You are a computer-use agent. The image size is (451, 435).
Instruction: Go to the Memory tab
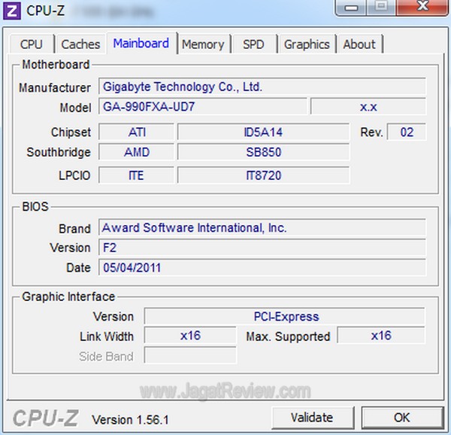203,44
